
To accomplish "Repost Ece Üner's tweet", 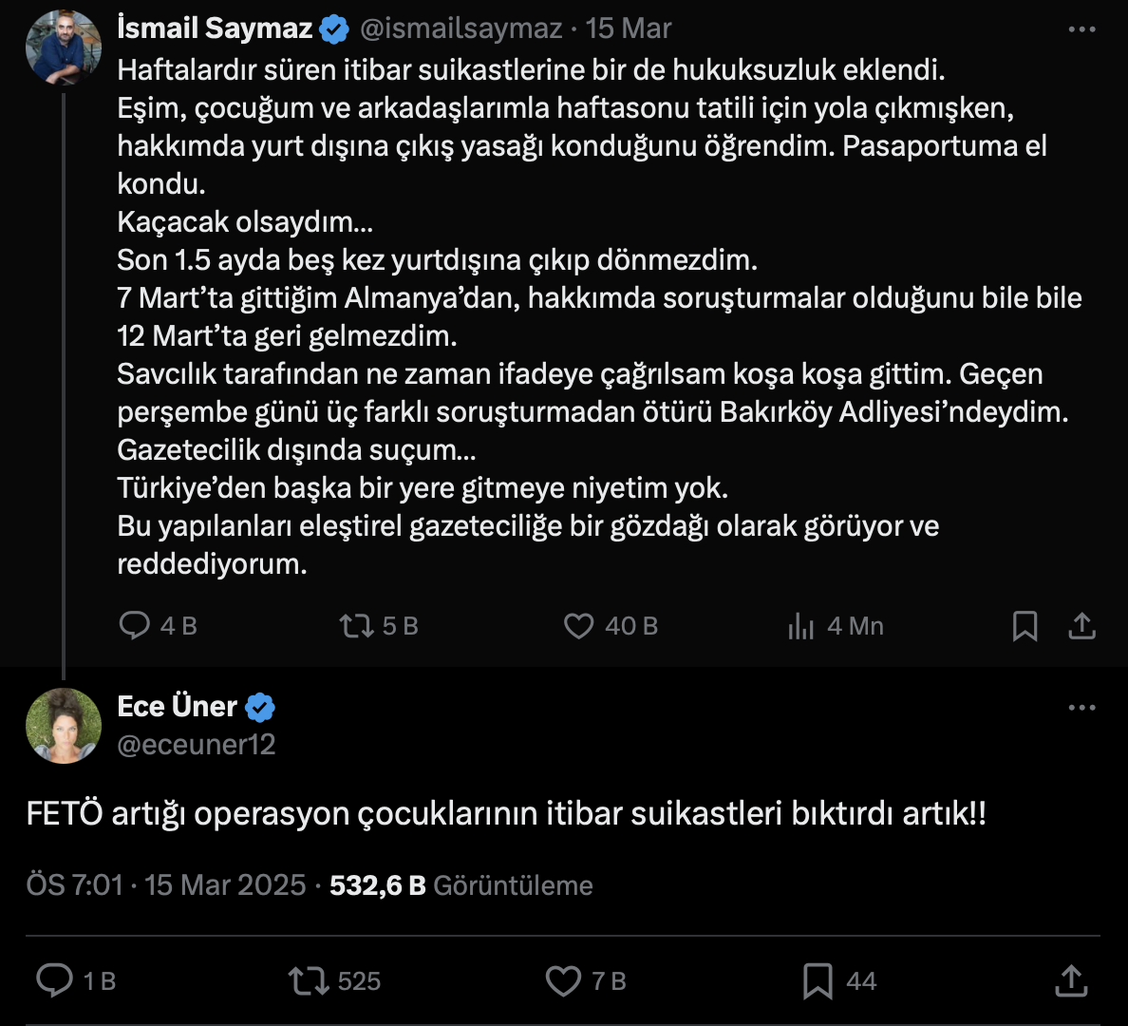I will pyautogui.click(x=308, y=980).
